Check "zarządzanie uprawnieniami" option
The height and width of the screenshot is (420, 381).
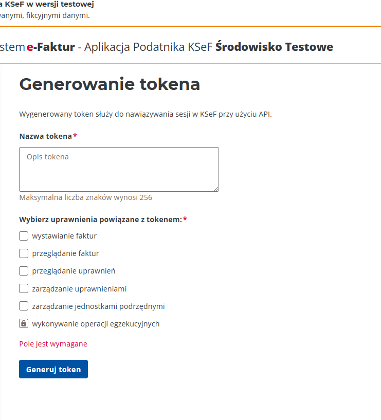23,288
